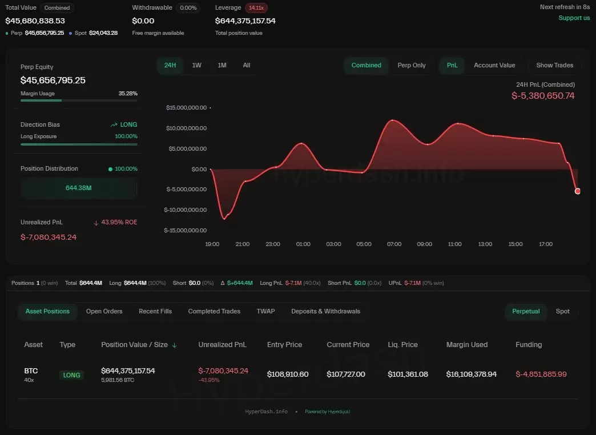
Task: Click the red endpoint marker on the PnL chart
Action: pyautogui.click(x=577, y=191)
